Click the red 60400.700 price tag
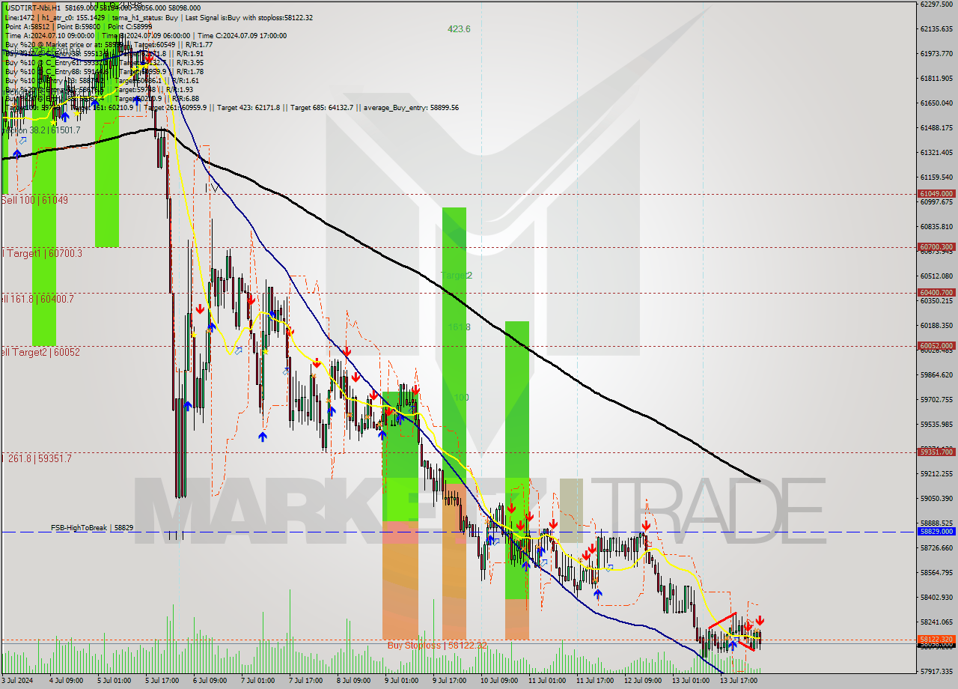This screenshot has width=958, height=689. point(936,292)
